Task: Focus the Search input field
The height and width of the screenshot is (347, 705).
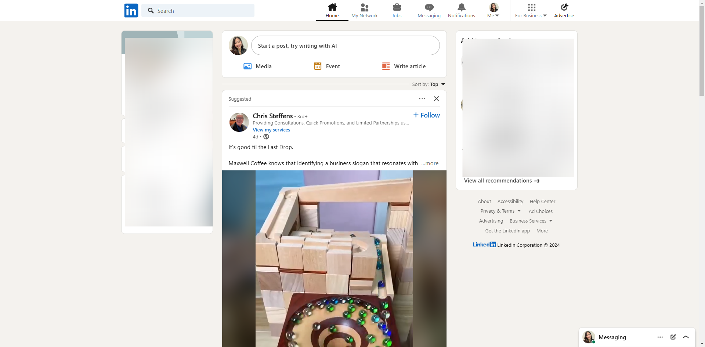Action: pos(198,11)
